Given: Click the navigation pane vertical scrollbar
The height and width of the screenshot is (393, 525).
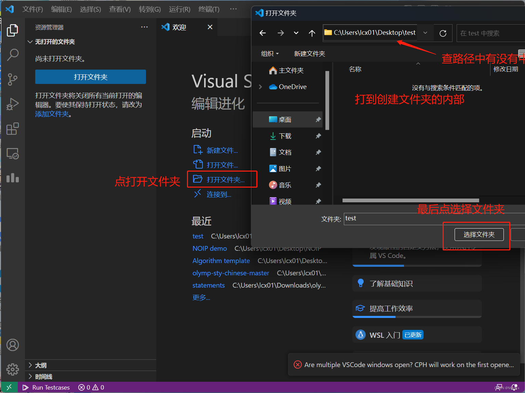Looking at the screenshot, I should pyautogui.click(x=327, y=100).
